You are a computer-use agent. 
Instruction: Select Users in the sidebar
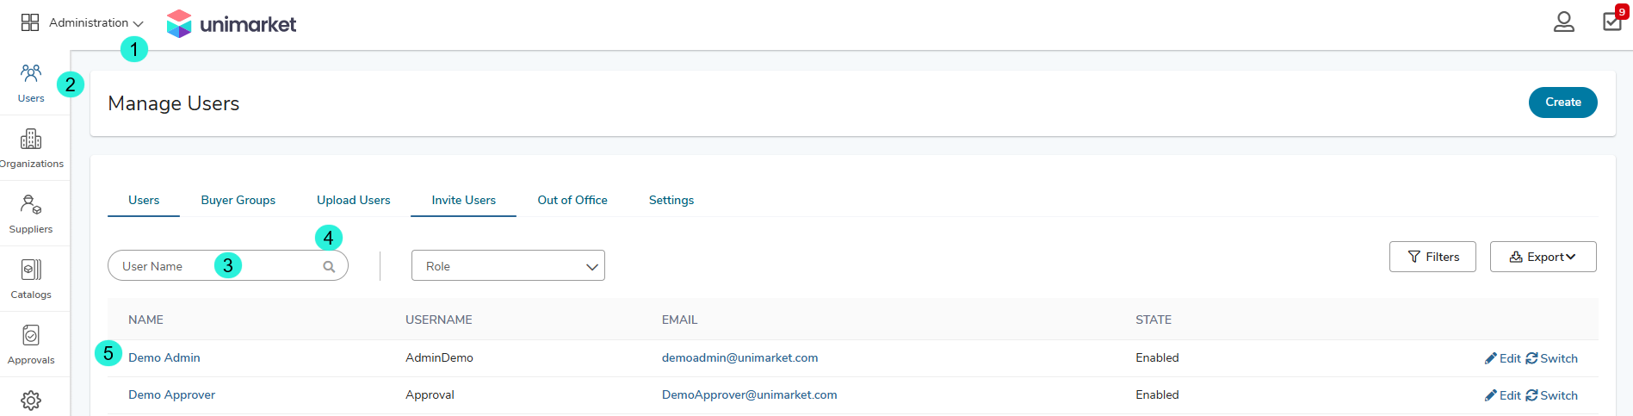click(x=31, y=84)
